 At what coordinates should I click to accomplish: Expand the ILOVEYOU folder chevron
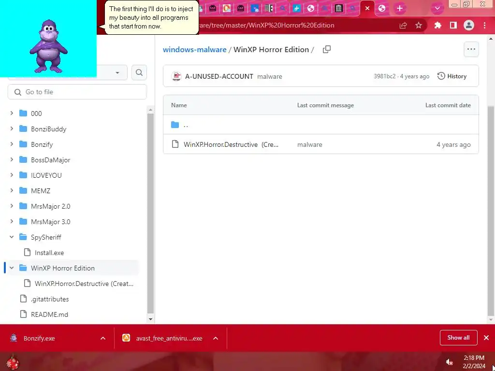click(x=12, y=175)
